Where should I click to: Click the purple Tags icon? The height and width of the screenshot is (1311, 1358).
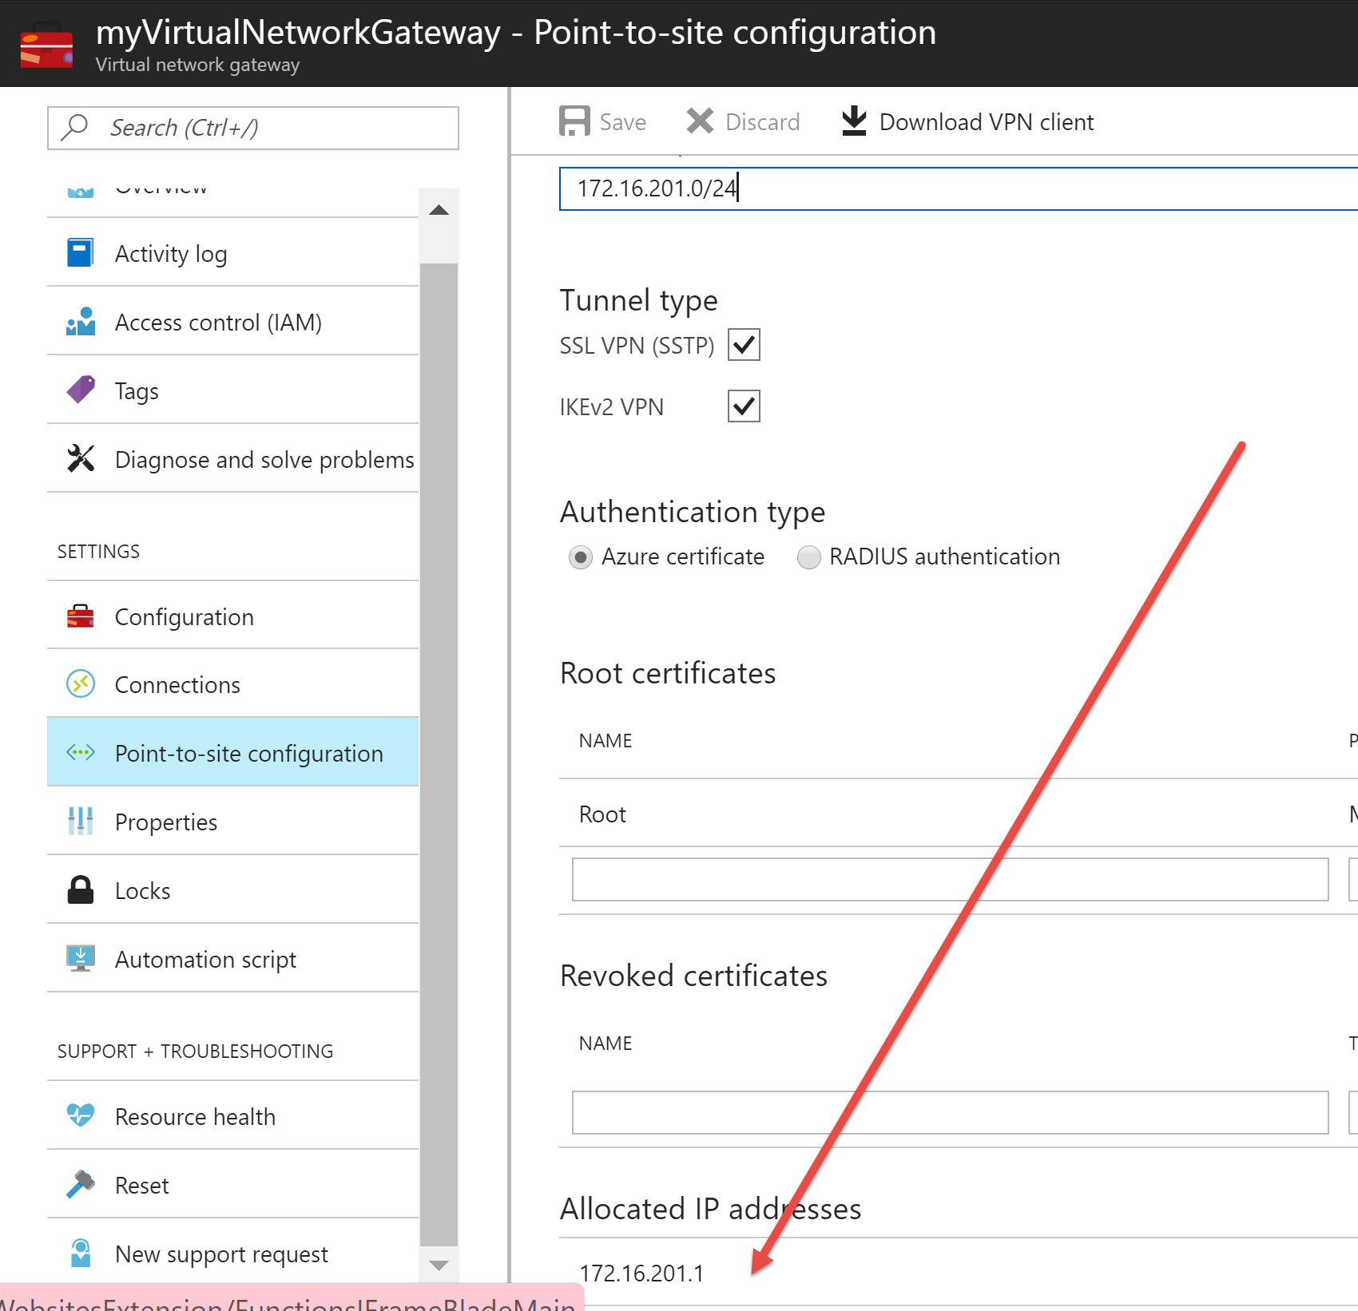(x=80, y=390)
